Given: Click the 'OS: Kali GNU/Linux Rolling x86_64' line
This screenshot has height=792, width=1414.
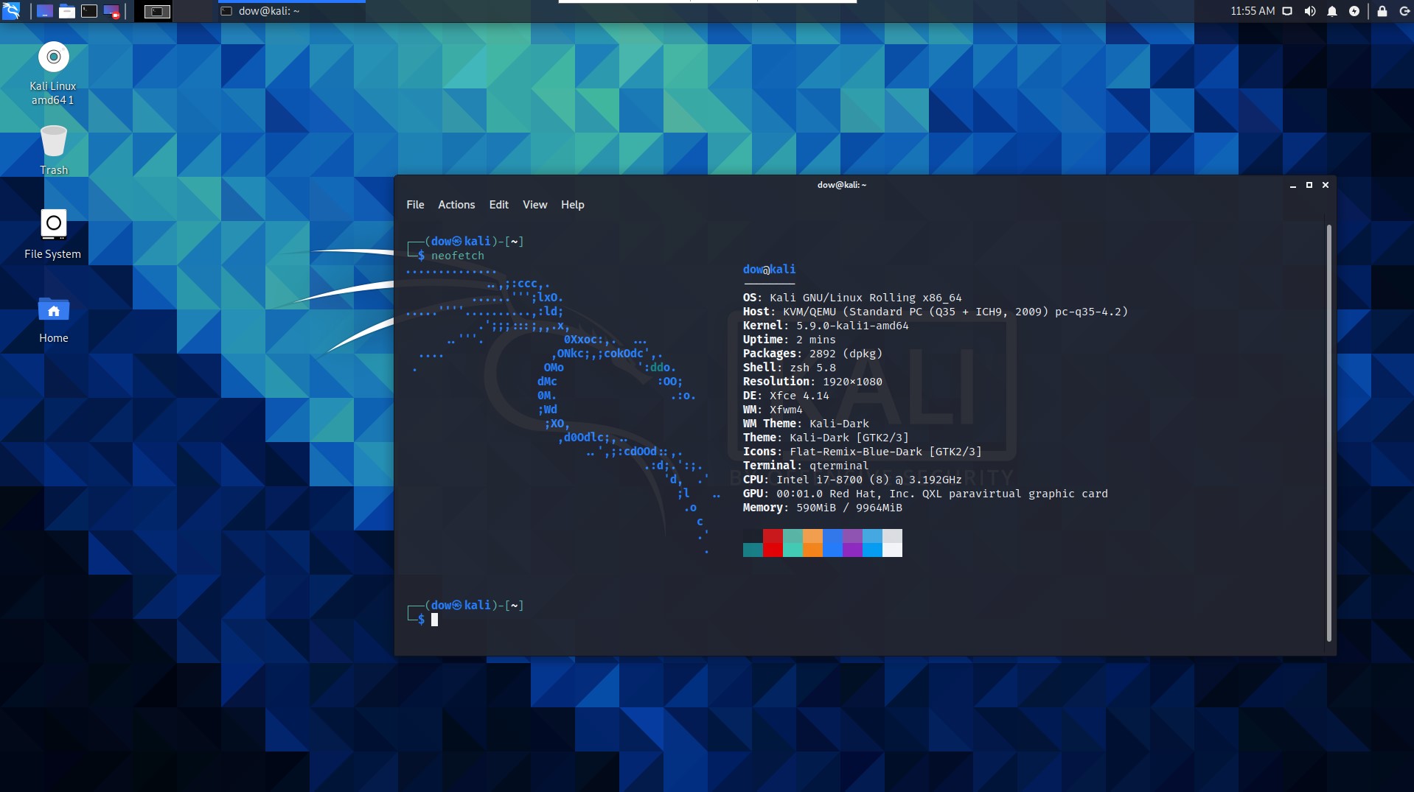Looking at the screenshot, I should pos(852,298).
